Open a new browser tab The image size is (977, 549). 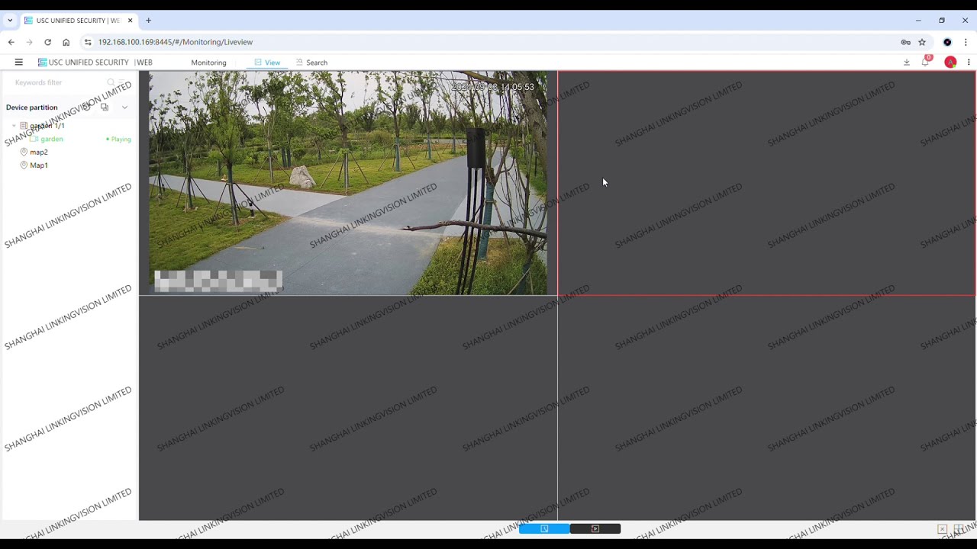point(148,21)
